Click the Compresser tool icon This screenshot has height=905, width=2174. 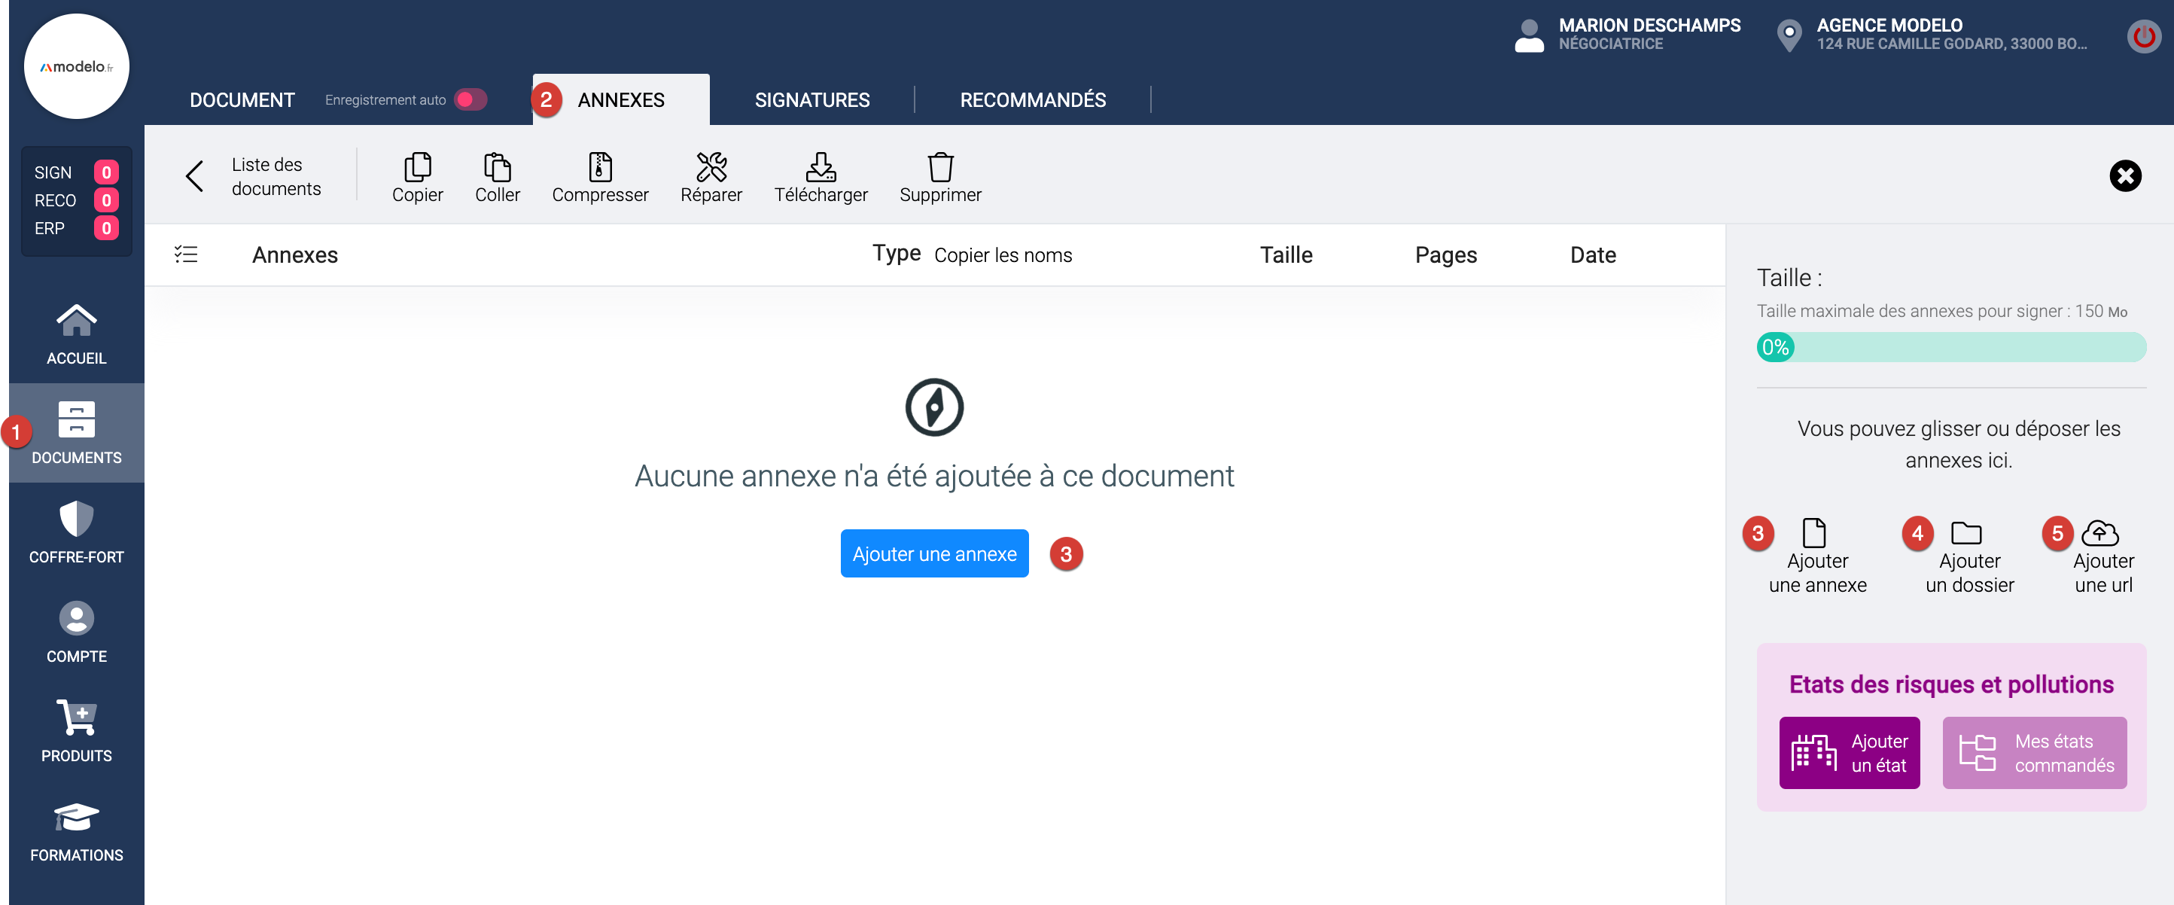(600, 167)
